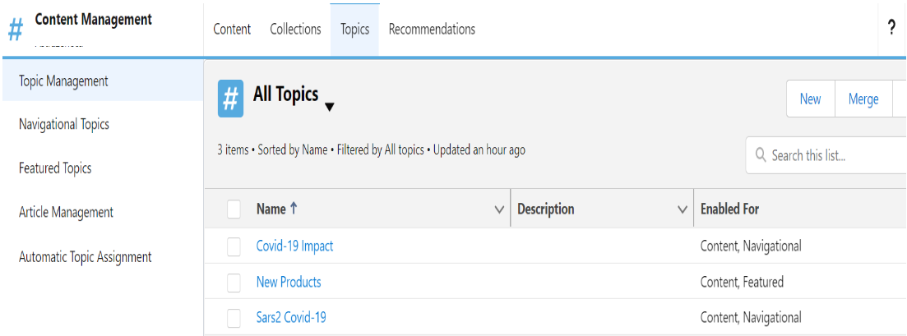Click the blue All Topics hash icon
Image resolution: width=907 pixels, height=336 pixels.
230,99
